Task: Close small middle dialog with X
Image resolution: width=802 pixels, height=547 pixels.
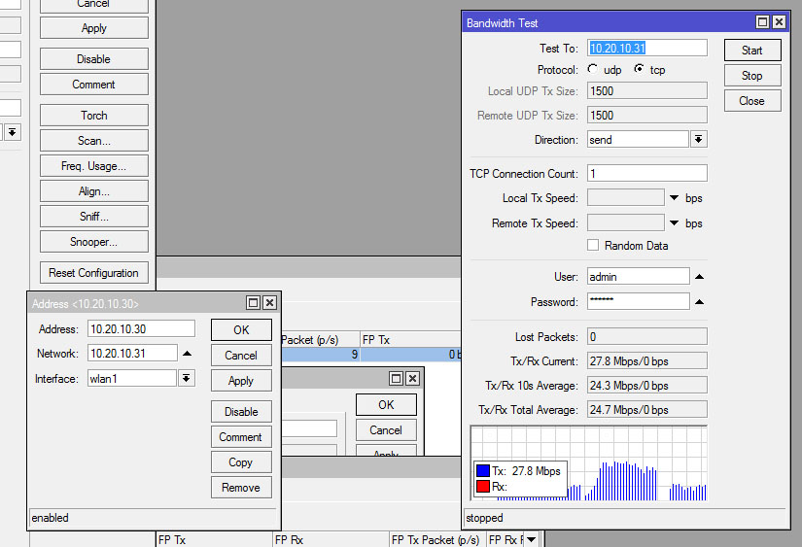Action: (x=412, y=378)
